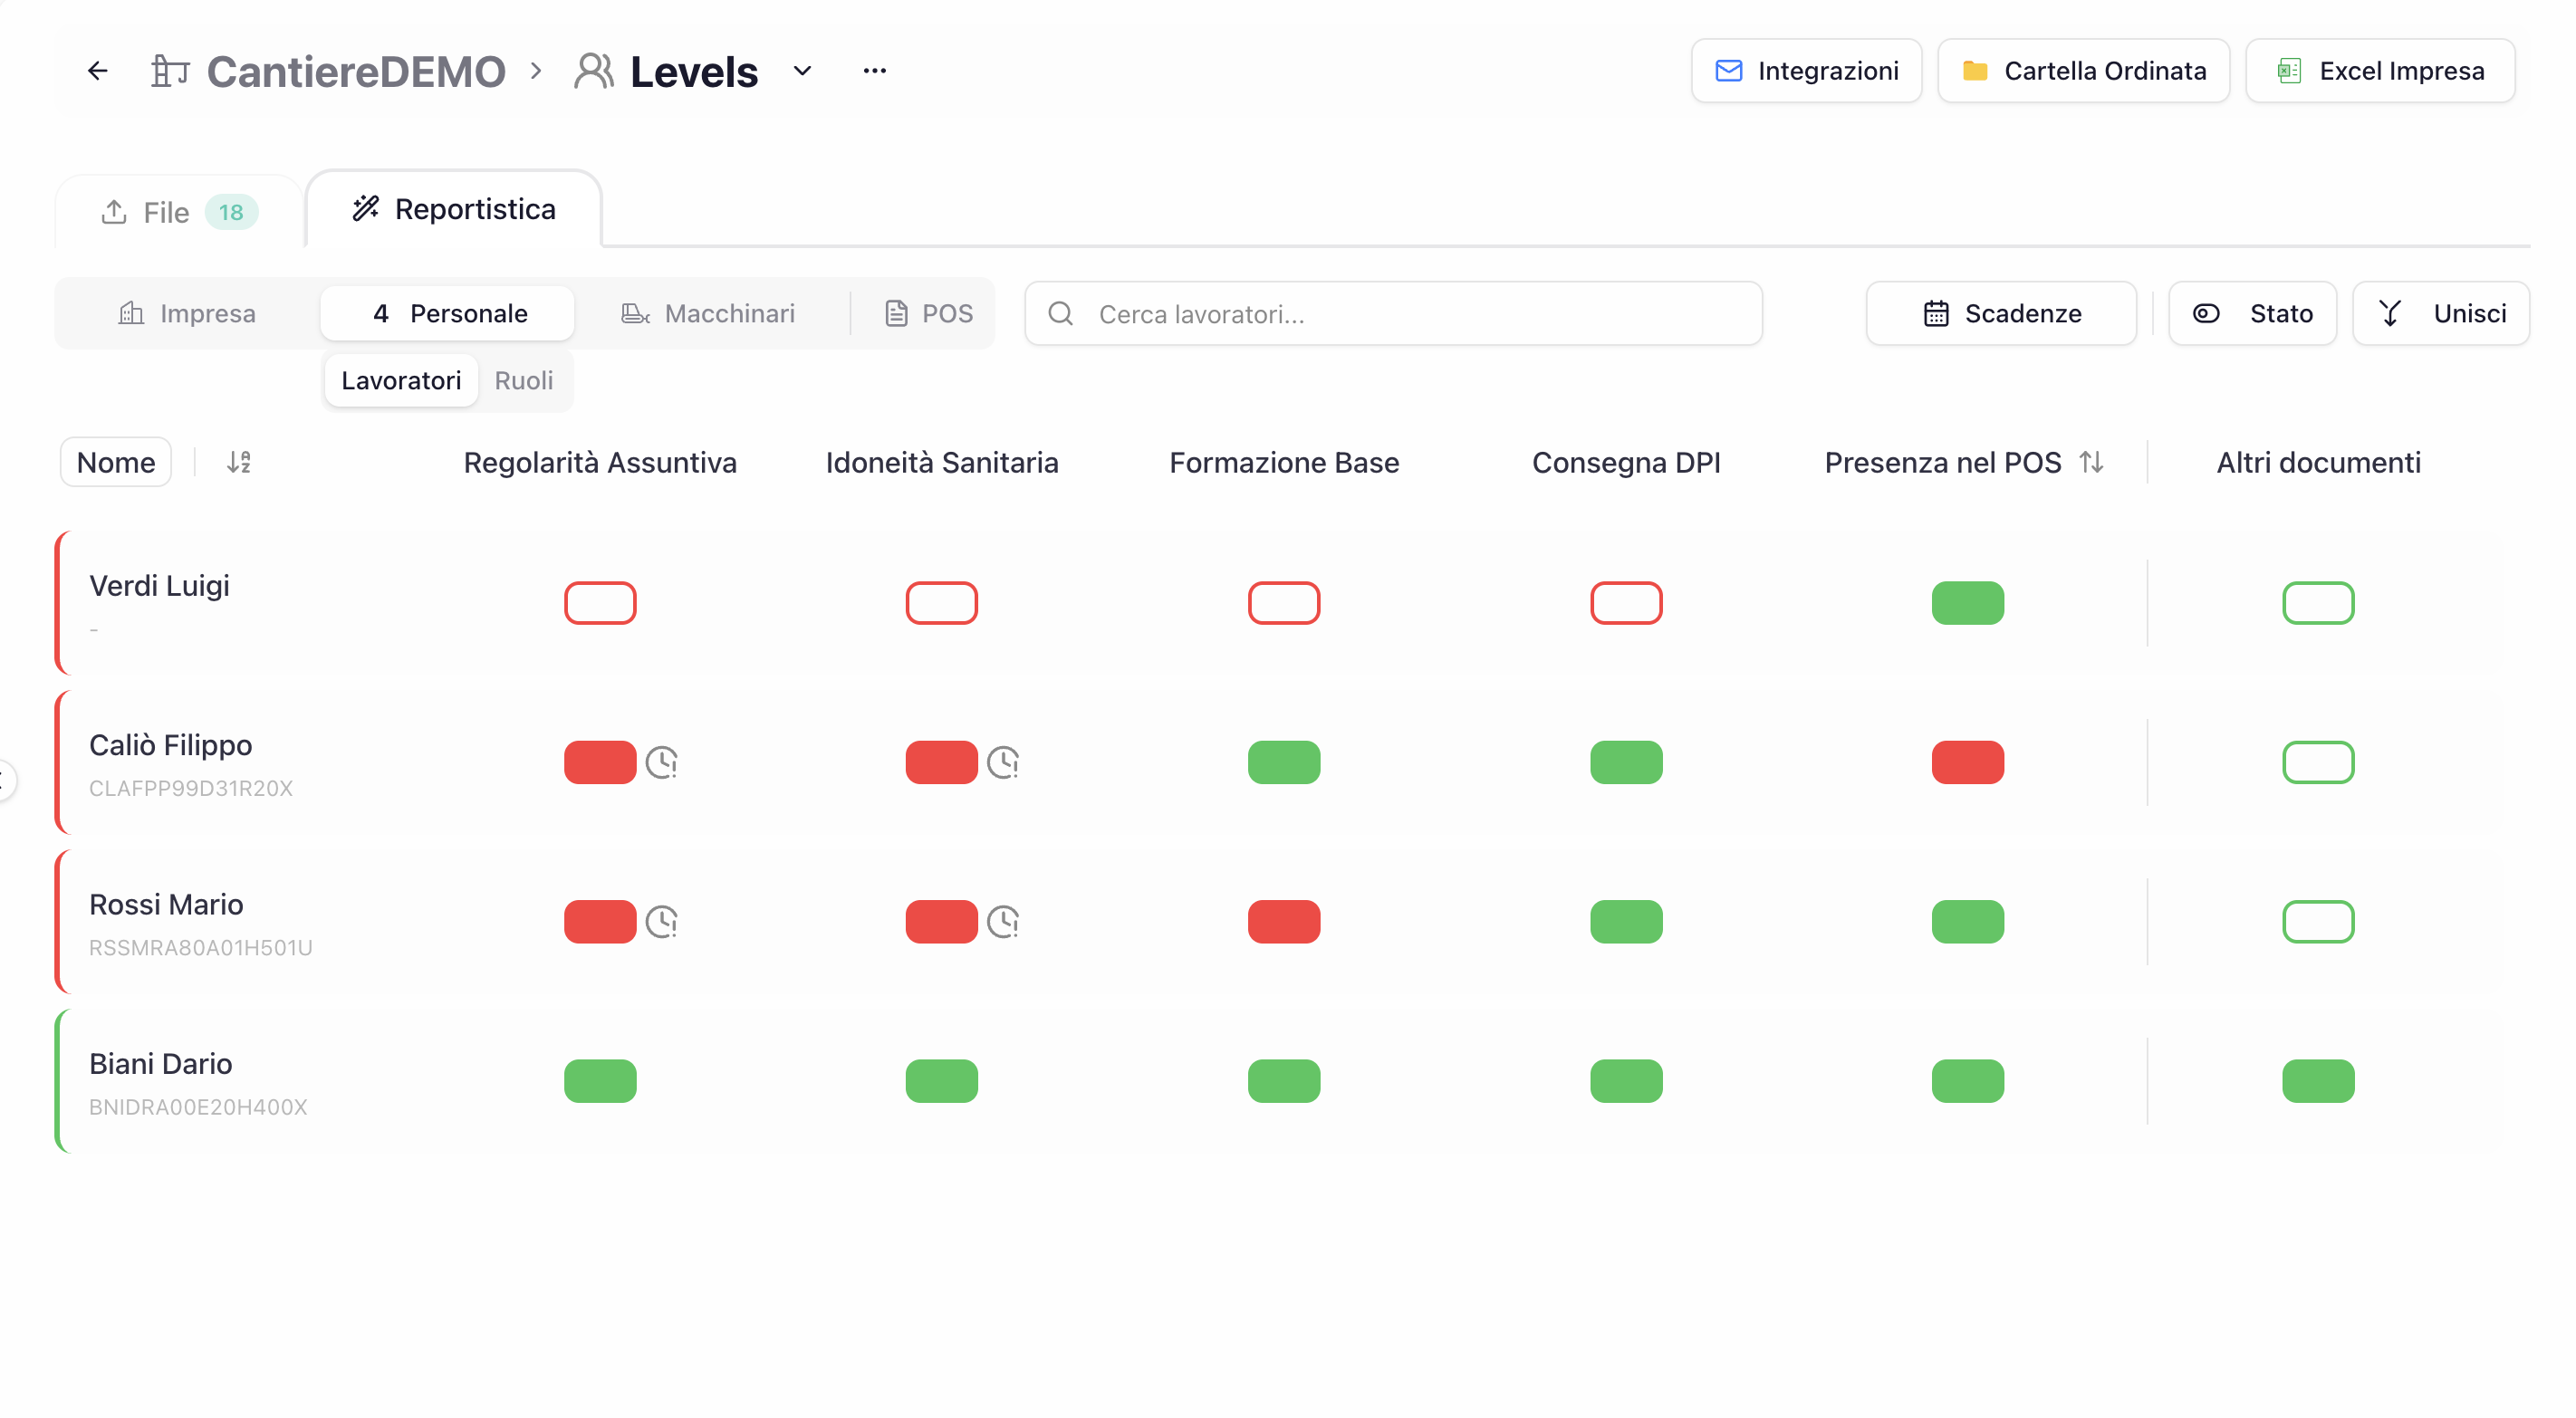Click the Integrazioni button
Image resolution: width=2576 pixels, height=1418 pixels.
click(x=1806, y=71)
